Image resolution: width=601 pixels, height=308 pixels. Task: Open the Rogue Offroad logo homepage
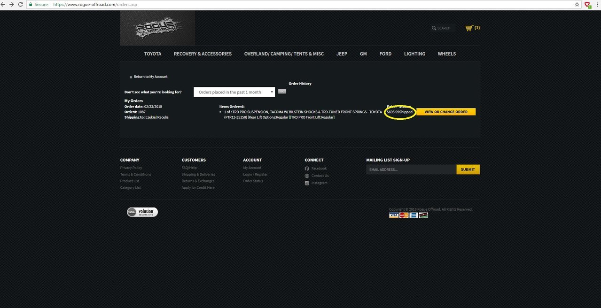pos(157,28)
